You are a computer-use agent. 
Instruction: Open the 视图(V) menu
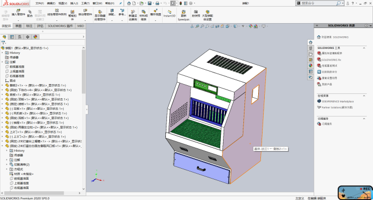click(x=63, y=3)
